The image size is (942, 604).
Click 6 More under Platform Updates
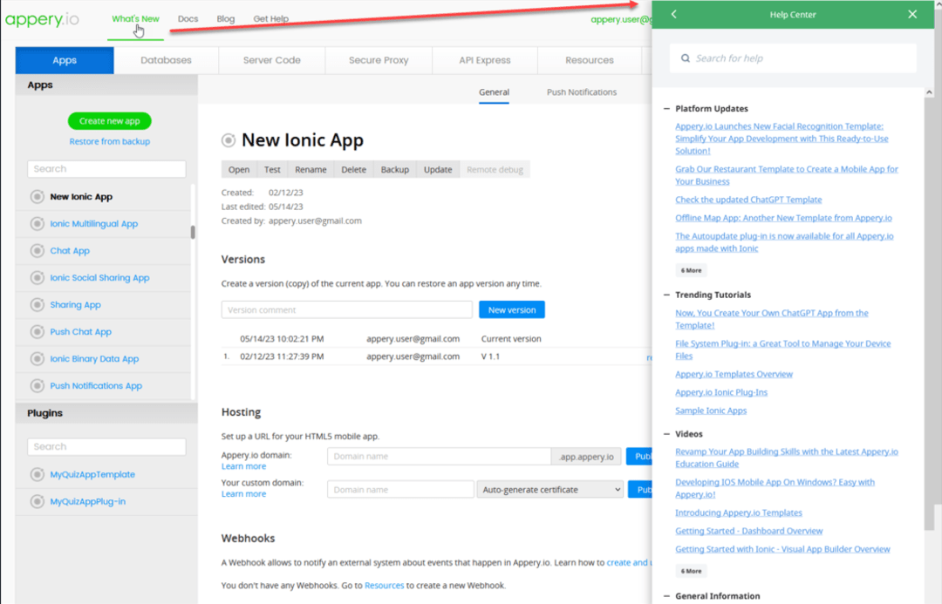(x=691, y=270)
